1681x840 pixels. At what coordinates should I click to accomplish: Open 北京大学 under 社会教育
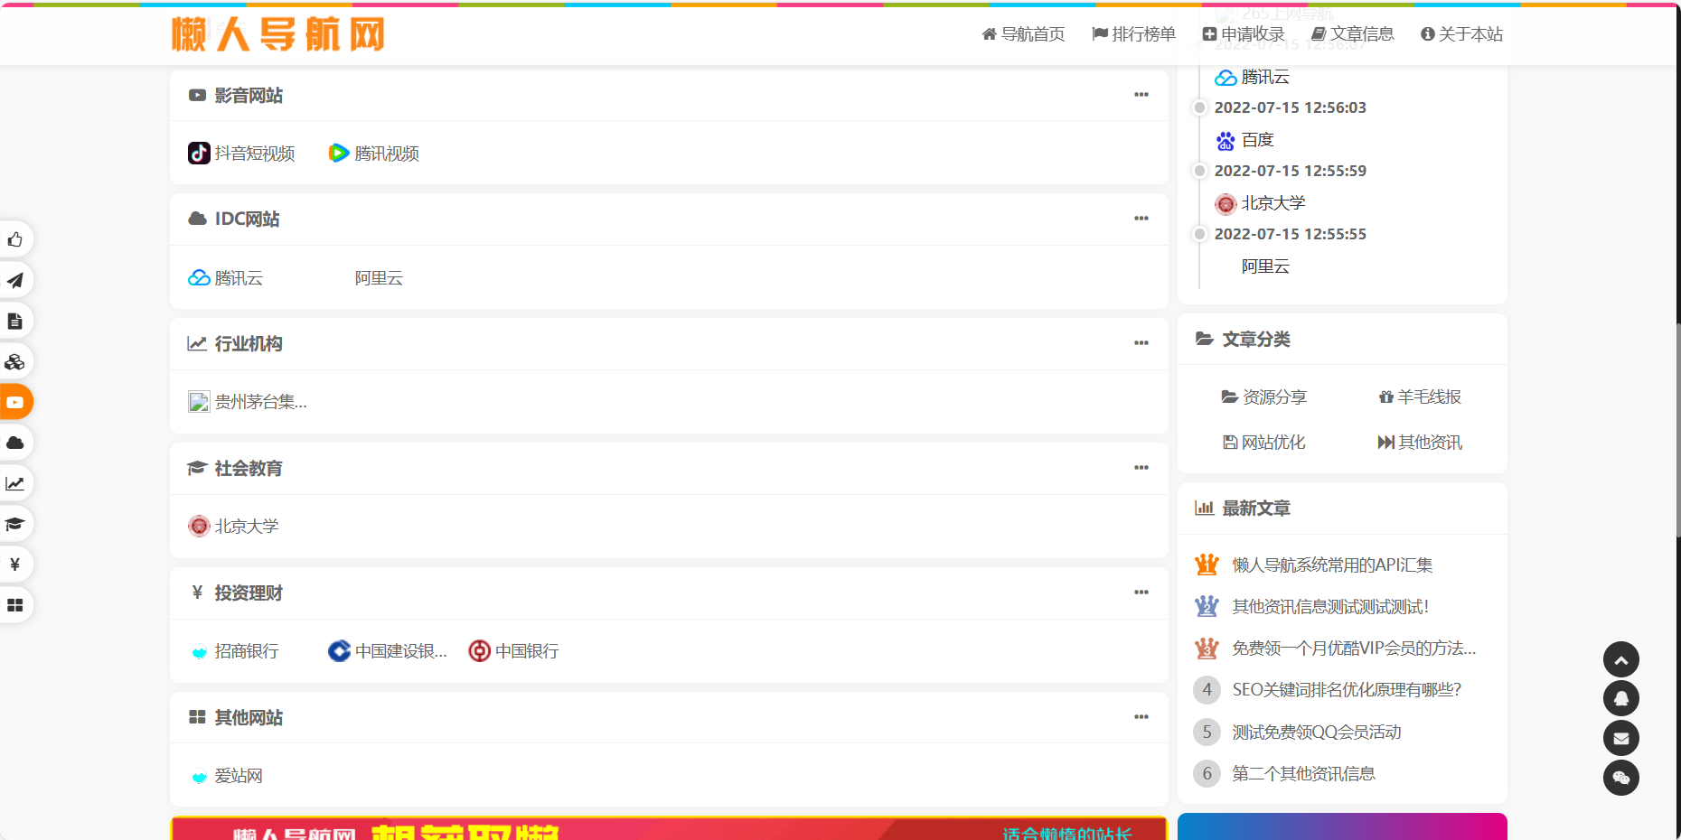233,527
